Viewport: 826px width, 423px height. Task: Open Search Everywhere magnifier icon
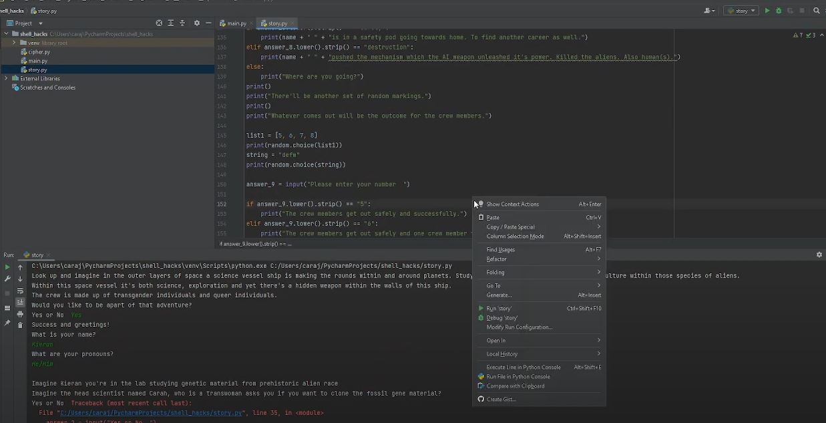(817, 11)
